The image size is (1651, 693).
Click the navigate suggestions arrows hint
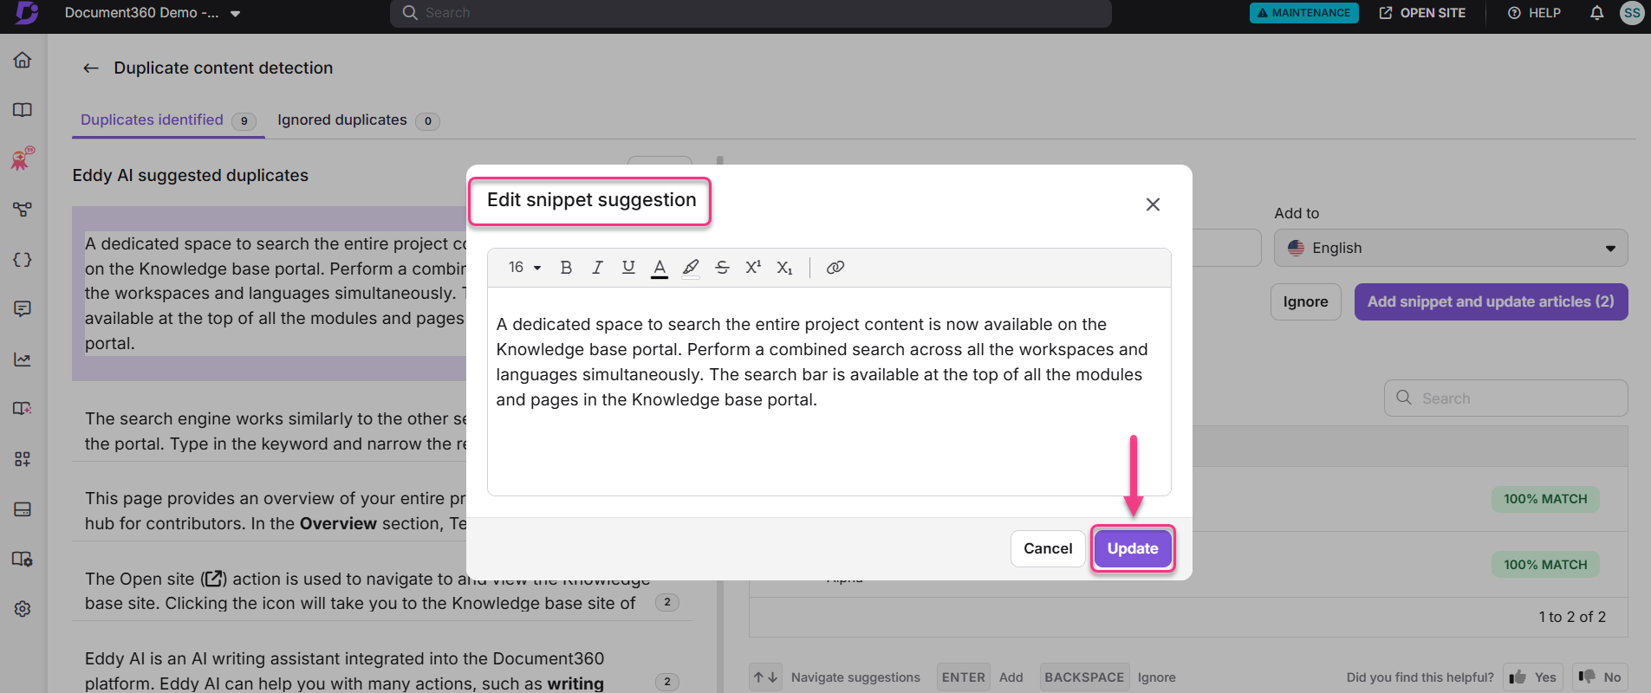tap(765, 677)
